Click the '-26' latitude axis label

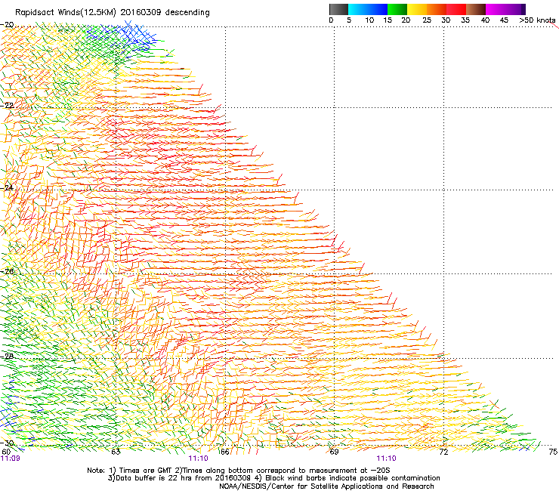pyautogui.click(x=7, y=271)
